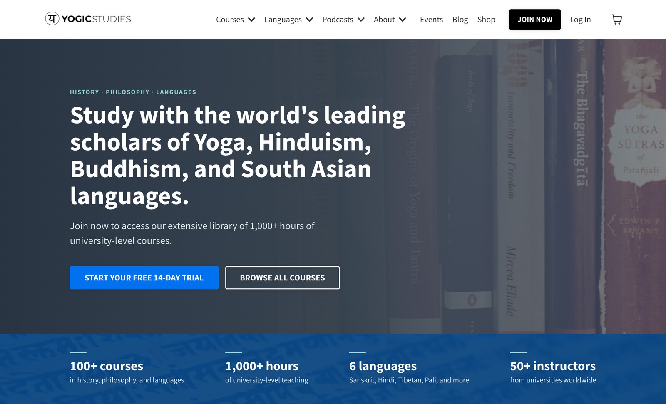
Task: Click the Log In link
Action: pyautogui.click(x=580, y=20)
